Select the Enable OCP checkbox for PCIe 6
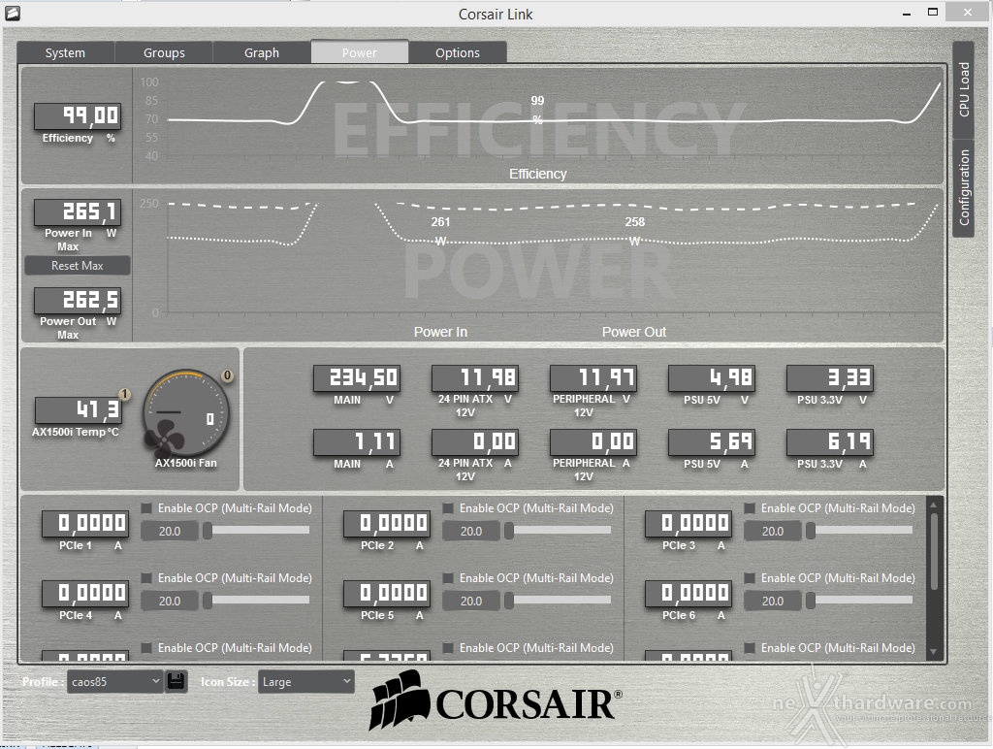The image size is (993, 749). (750, 578)
